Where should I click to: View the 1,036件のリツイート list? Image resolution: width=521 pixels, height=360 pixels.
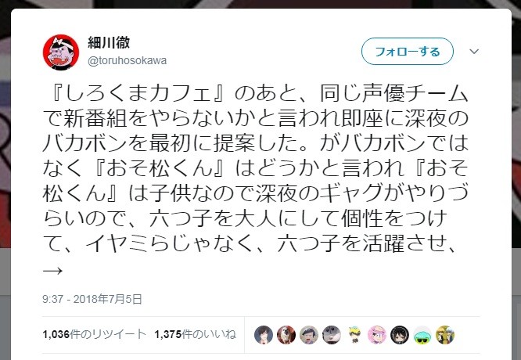coord(94,334)
